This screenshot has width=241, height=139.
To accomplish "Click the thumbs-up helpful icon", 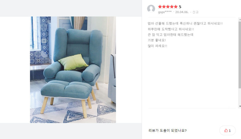I will click(226, 130).
